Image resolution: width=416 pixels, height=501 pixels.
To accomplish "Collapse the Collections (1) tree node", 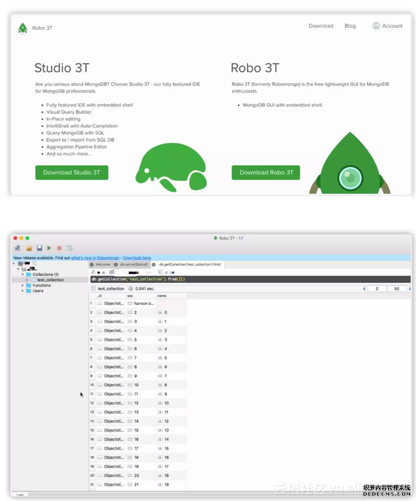I will [22, 275].
